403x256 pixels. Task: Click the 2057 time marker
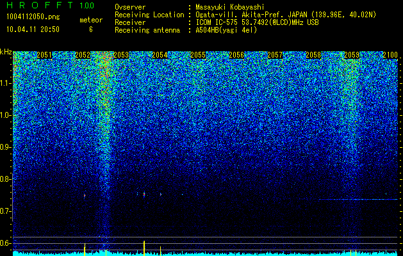click(275, 55)
